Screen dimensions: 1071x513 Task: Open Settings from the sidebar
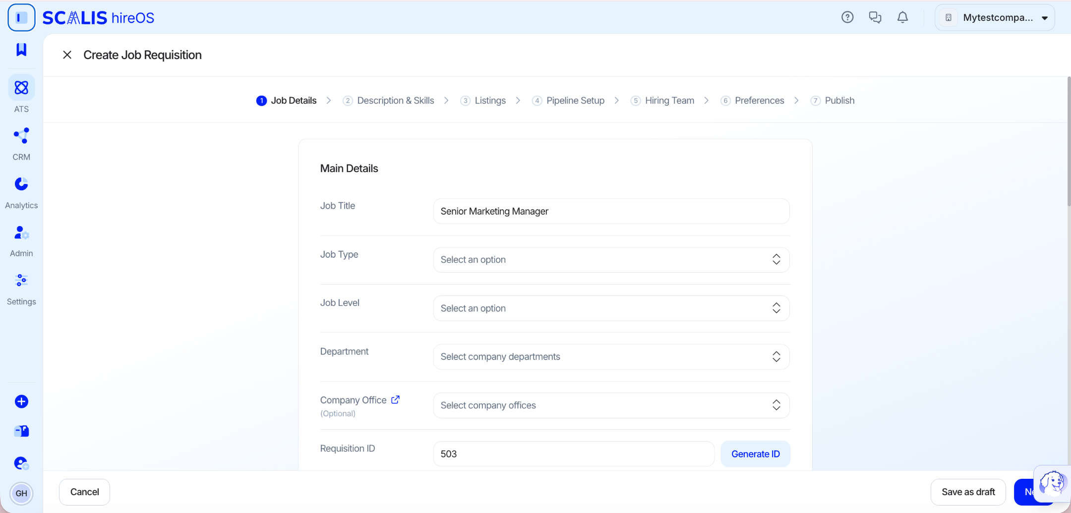pos(21,289)
